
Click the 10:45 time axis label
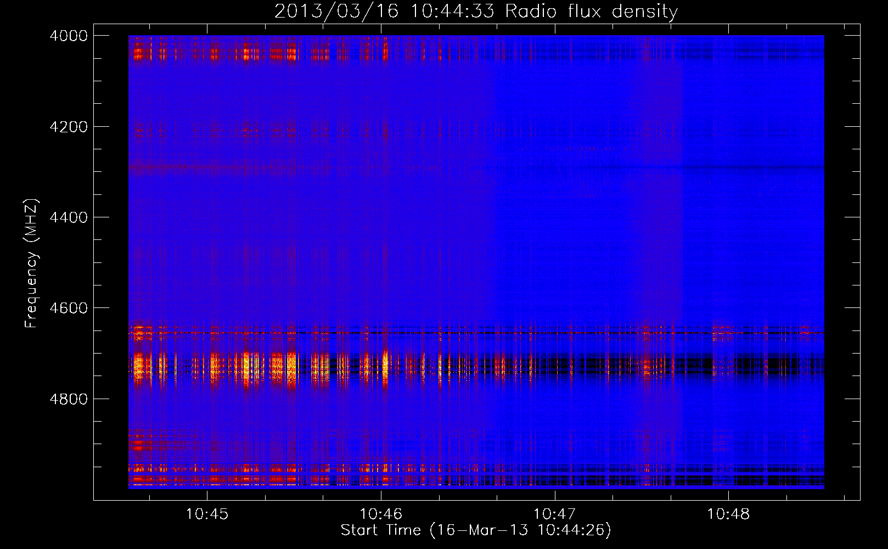point(207,514)
